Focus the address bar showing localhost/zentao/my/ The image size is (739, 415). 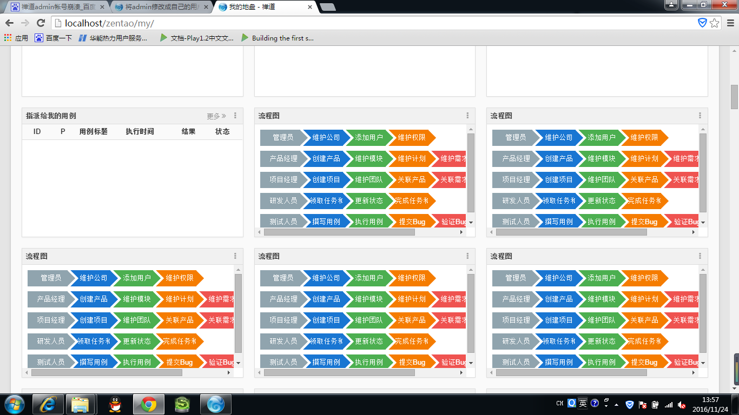tap(373, 23)
